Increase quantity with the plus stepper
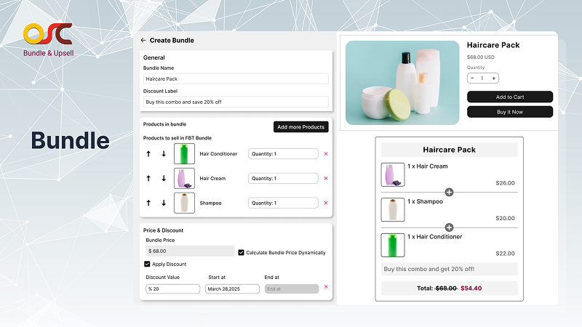Image resolution: width=582 pixels, height=327 pixels. (494, 78)
